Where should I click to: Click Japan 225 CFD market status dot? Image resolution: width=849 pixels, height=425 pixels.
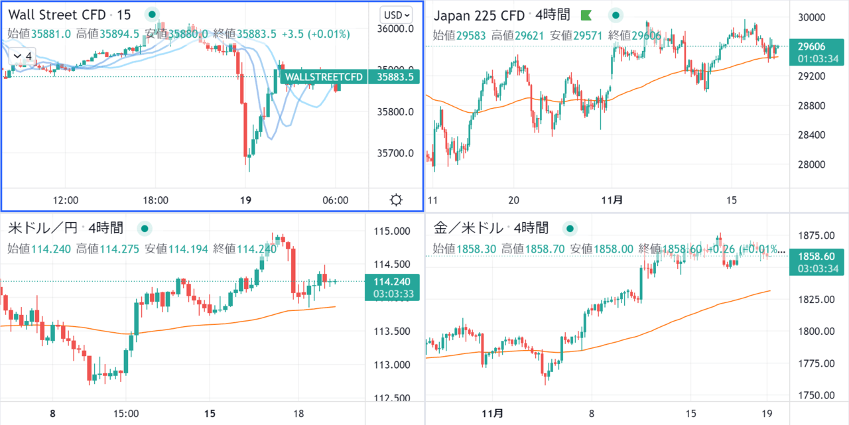[616, 15]
